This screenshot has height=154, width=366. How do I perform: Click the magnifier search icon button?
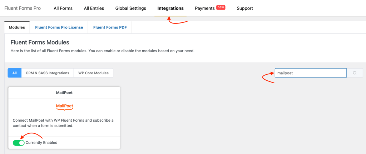coord(355,73)
